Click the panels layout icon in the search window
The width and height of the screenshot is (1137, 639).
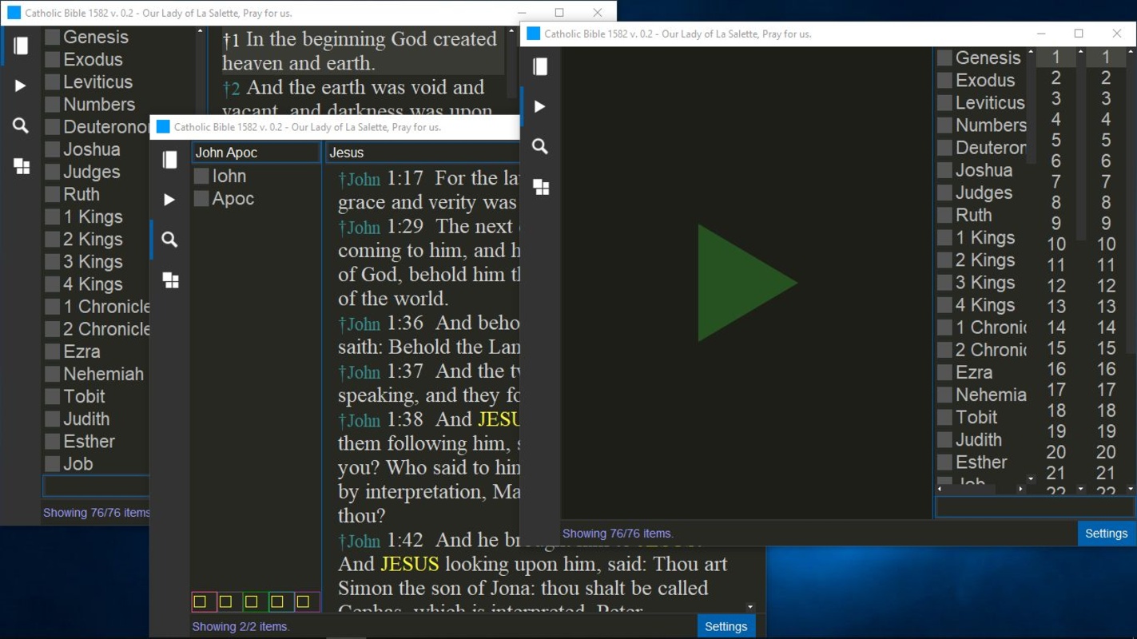[x=170, y=280]
